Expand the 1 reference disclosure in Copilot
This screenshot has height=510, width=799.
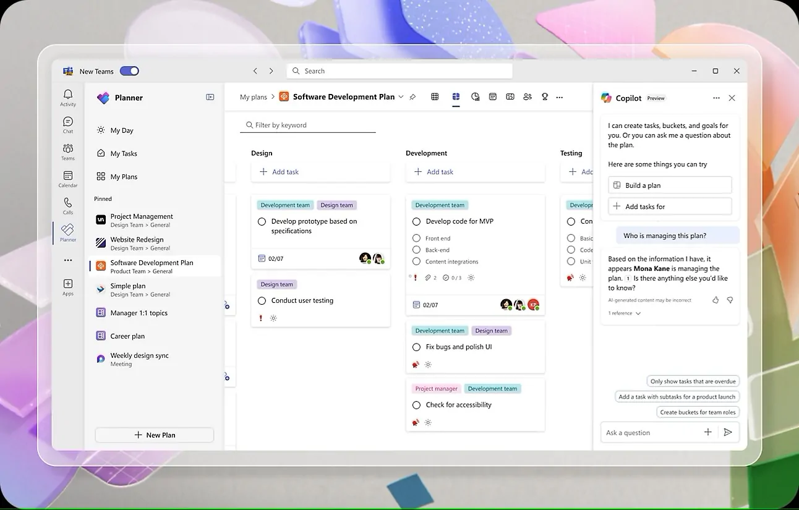pos(624,313)
